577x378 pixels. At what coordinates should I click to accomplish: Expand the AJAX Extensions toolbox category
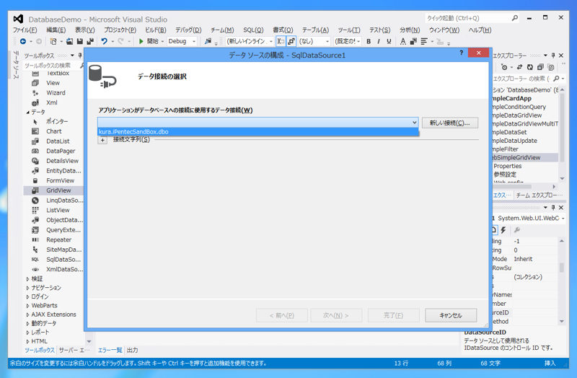coord(28,315)
